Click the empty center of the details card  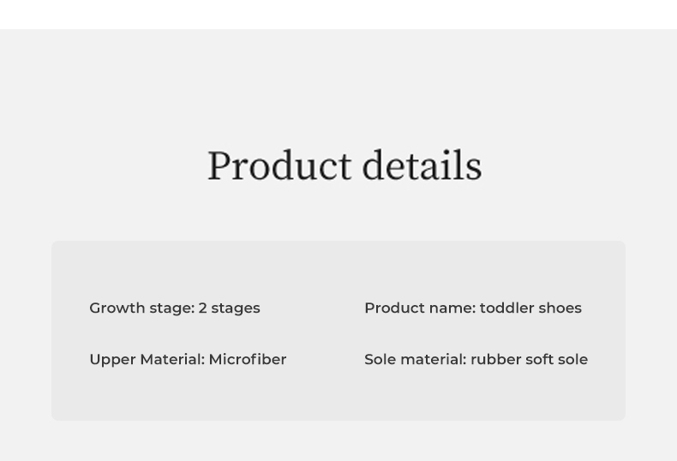pyautogui.click(x=326, y=334)
